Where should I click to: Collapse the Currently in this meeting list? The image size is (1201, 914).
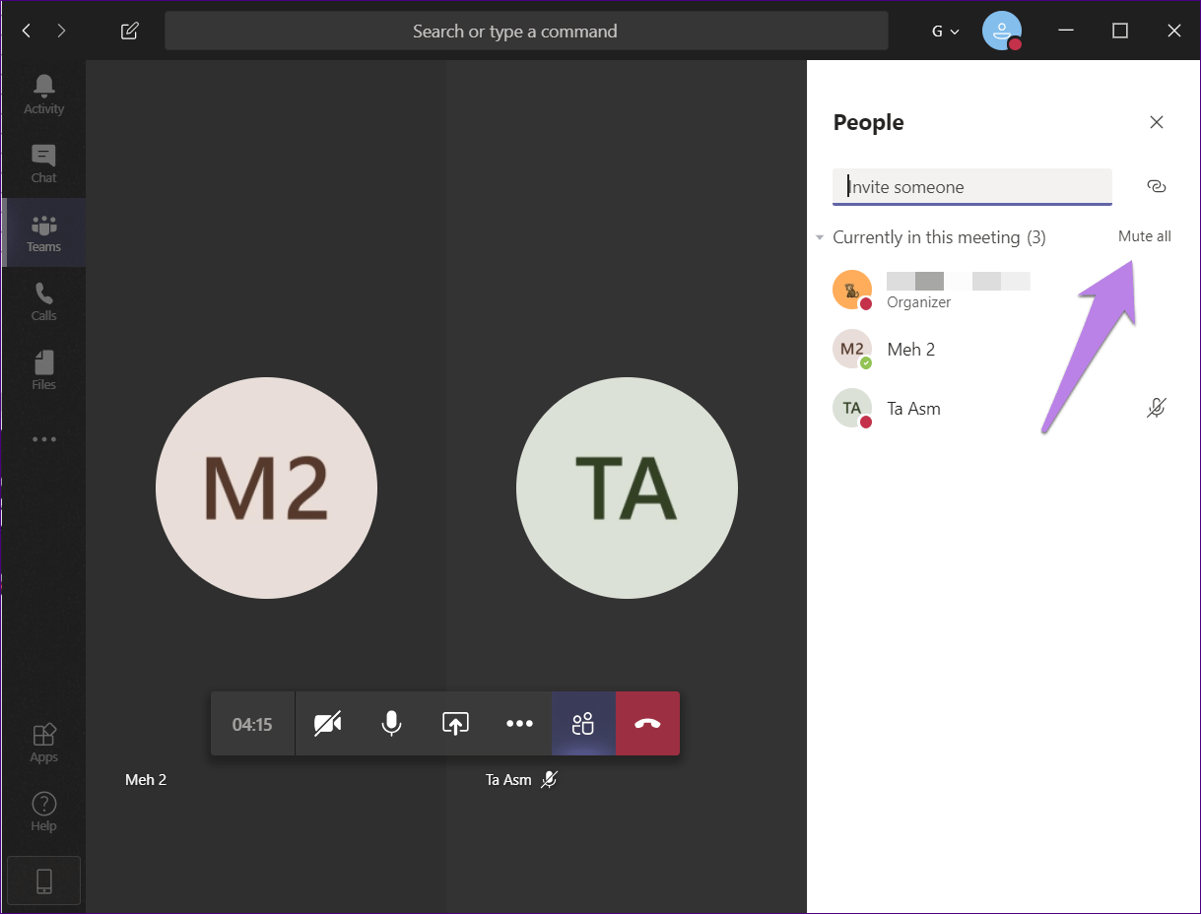[820, 237]
